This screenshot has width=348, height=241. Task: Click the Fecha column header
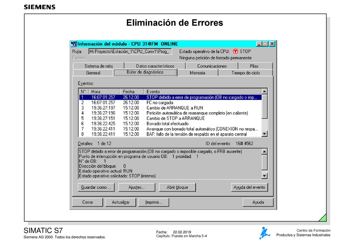tap(132, 91)
